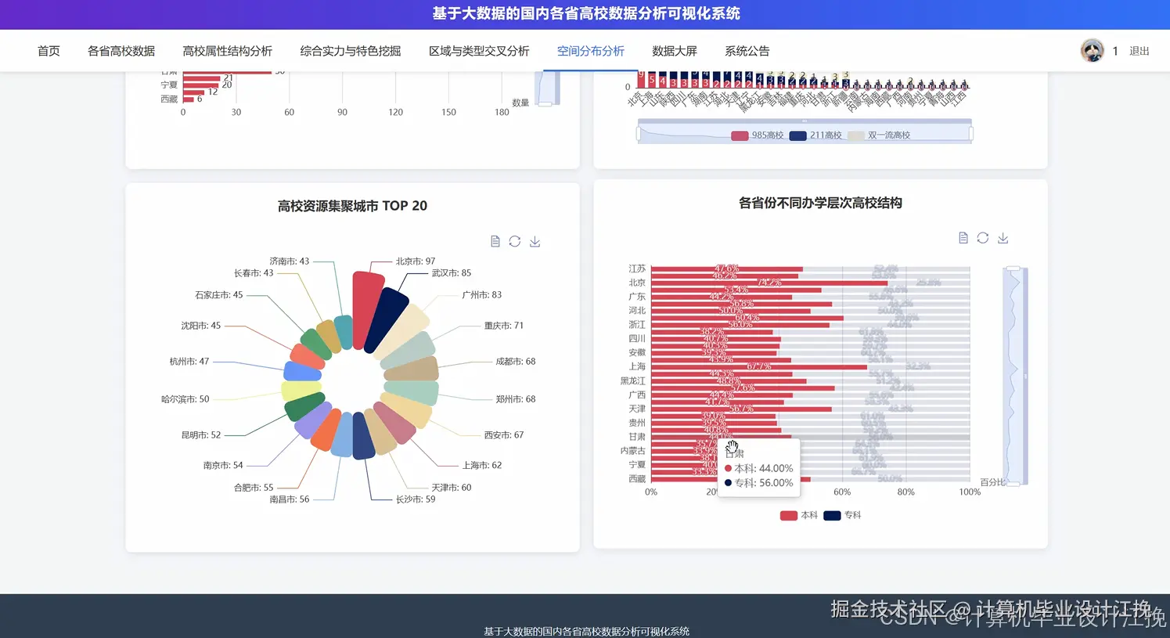
Task: Click the 西安市: 67 label
Action: [504, 435]
